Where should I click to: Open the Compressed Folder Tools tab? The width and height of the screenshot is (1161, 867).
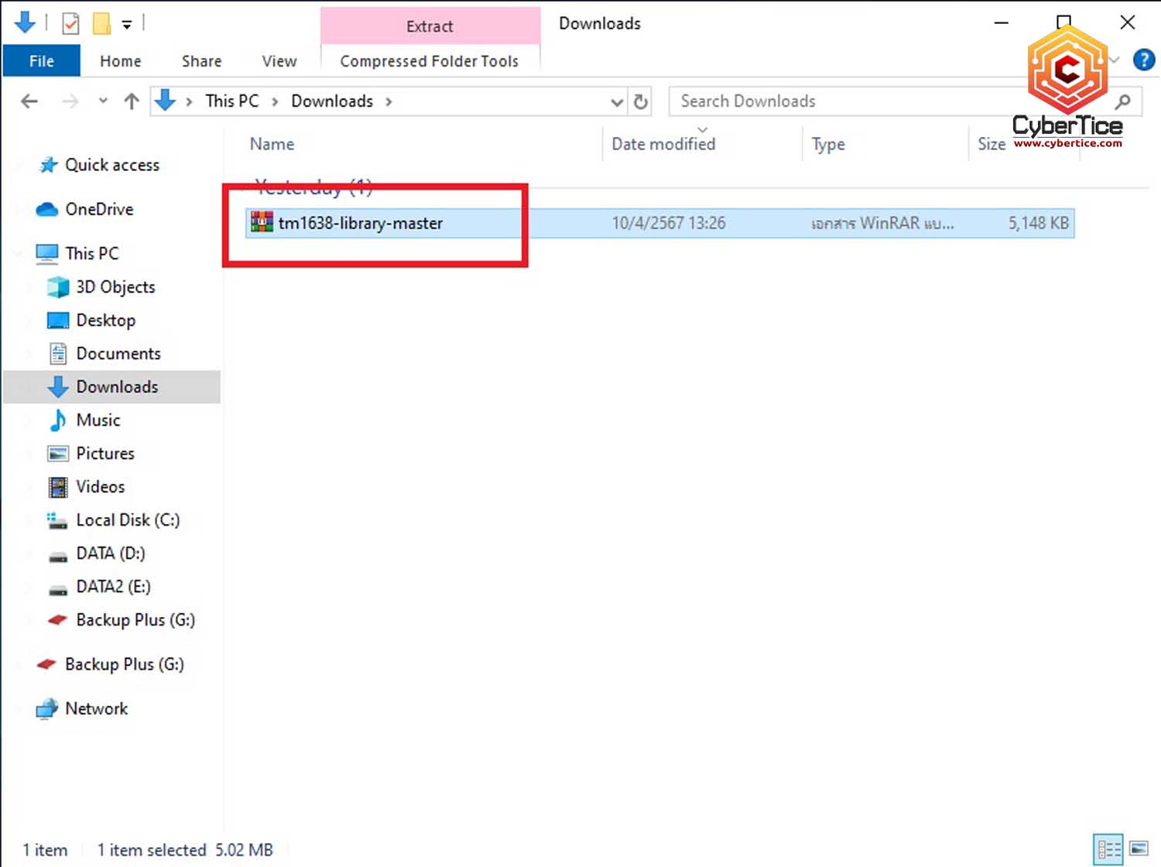coord(429,61)
